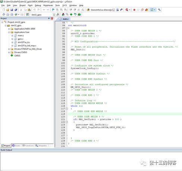Collapse the Project: stm32_gpio tree node

(x=2, y=22)
